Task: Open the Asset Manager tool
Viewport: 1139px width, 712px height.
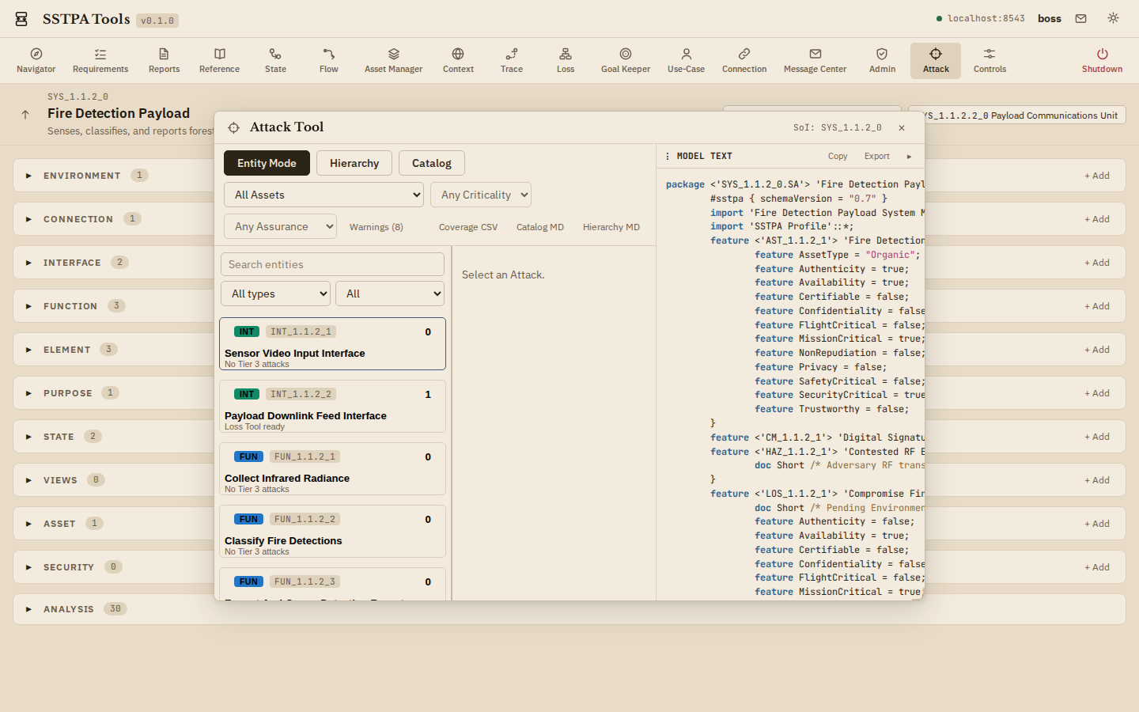Action: click(x=393, y=60)
